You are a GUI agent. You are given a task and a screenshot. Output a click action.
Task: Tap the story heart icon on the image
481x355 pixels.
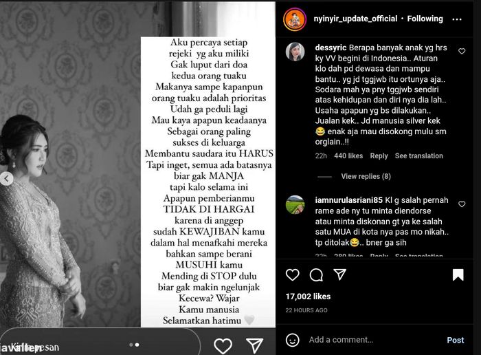click(223, 345)
